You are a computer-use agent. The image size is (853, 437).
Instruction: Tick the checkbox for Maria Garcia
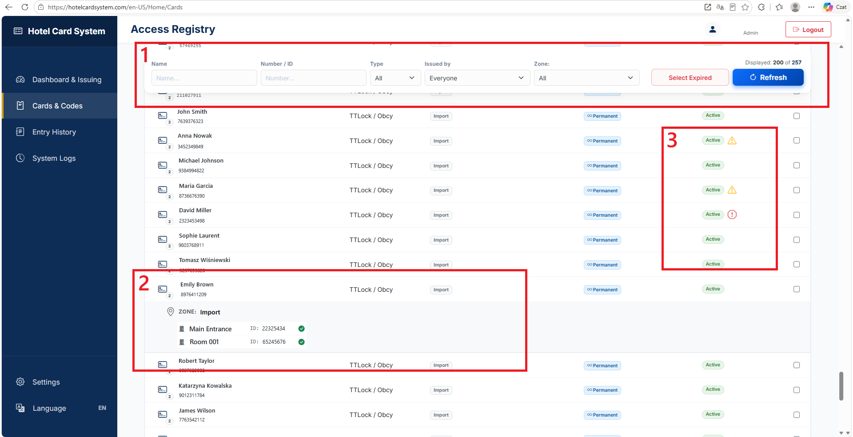(x=797, y=190)
